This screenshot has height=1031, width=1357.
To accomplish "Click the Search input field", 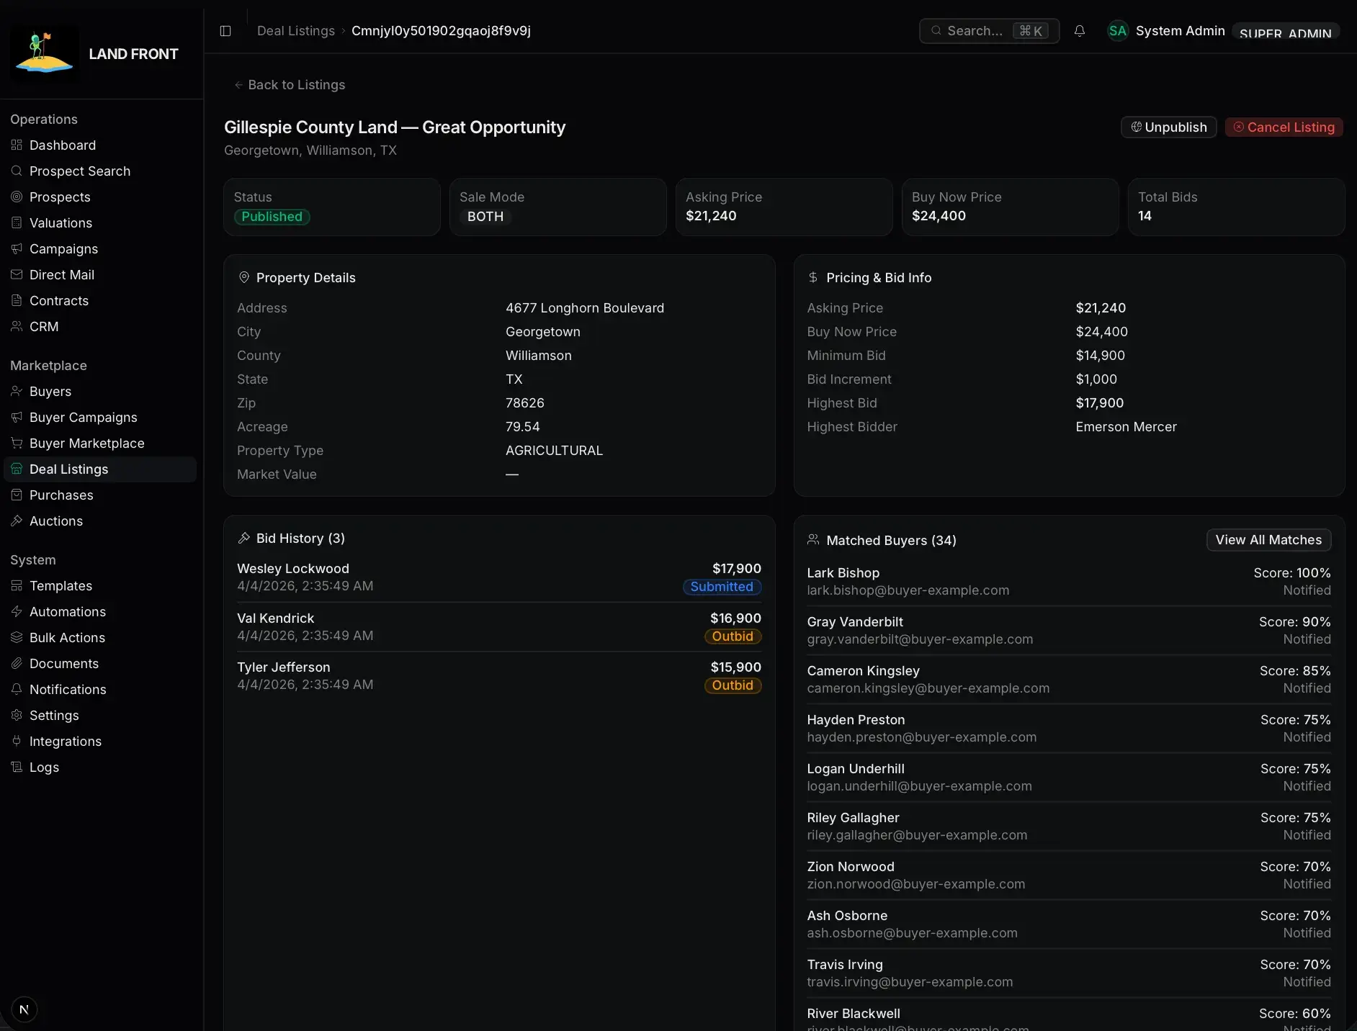I will [x=989, y=31].
